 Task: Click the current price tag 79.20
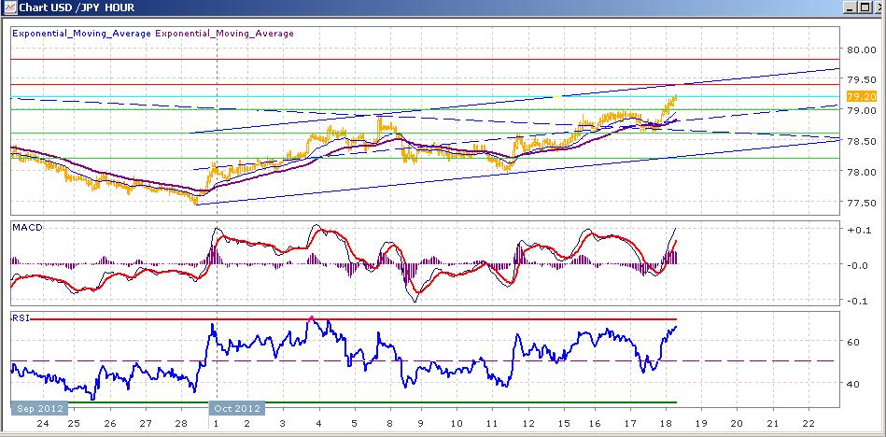pos(861,96)
